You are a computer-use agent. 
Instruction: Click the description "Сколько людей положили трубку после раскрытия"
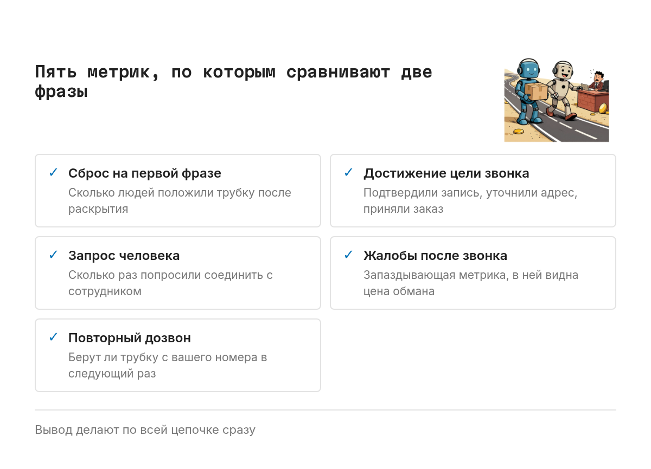(x=180, y=201)
